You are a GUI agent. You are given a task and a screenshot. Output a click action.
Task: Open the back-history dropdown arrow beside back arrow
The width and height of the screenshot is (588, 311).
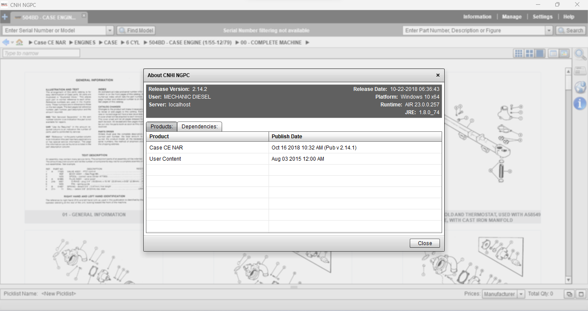point(12,43)
